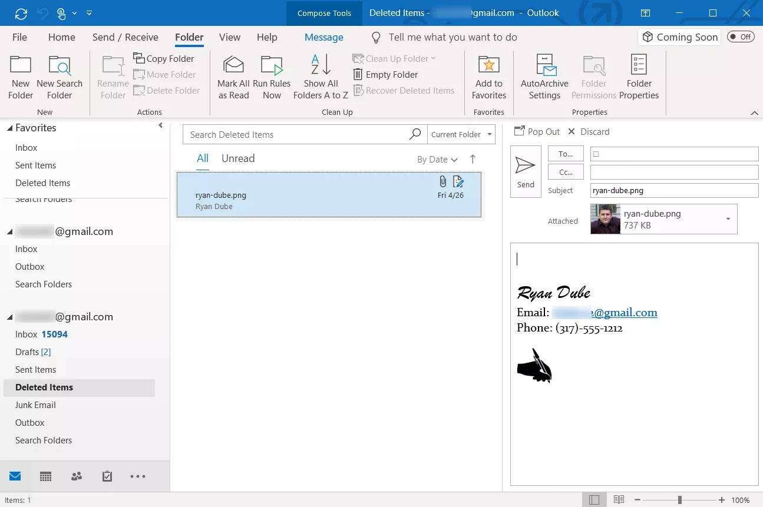Click the ryan-dube.png attachment thumbnail
The width and height of the screenshot is (763, 507).
coord(605,219)
